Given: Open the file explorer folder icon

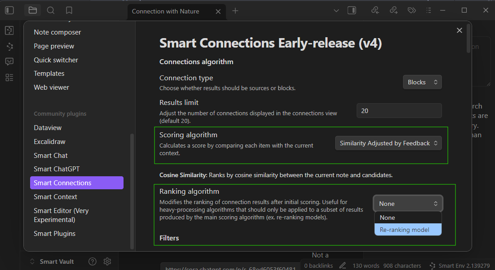Looking at the screenshot, I should click(32, 10).
